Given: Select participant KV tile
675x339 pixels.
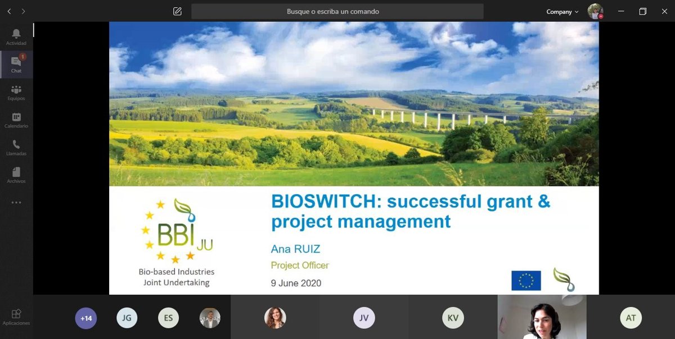Looking at the screenshot, I should coord(453,318).
